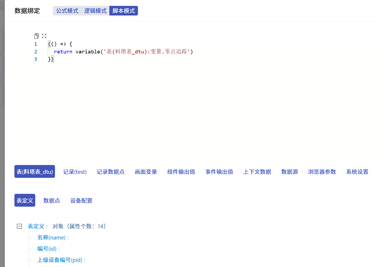Viewport: 375px width, 267px height.
Task: Open the 记录数据点 tab
Action: (111, 172)
